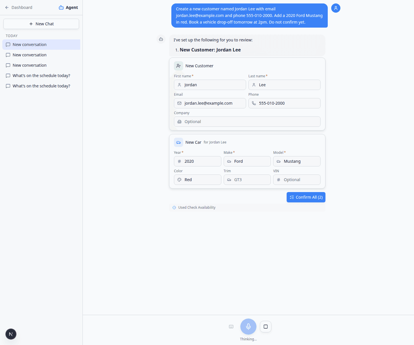Click into the Trim field

click(247, 180)
